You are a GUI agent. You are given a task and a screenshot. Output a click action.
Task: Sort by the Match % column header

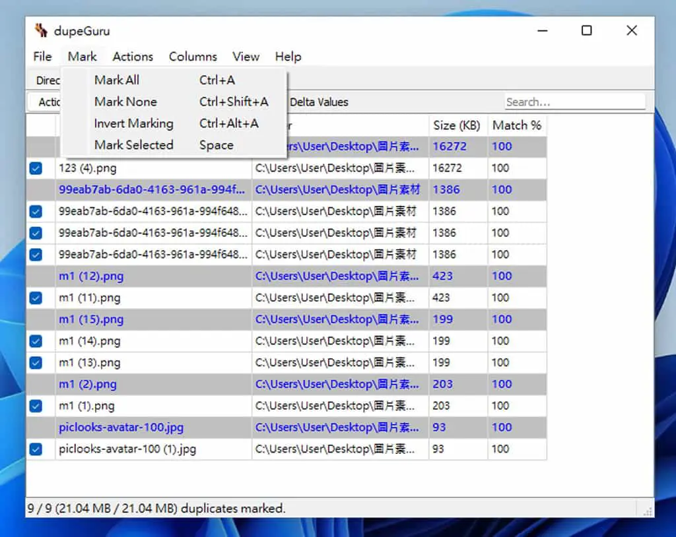(517, 125)
